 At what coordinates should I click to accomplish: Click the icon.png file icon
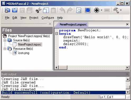tap(15, 53)
